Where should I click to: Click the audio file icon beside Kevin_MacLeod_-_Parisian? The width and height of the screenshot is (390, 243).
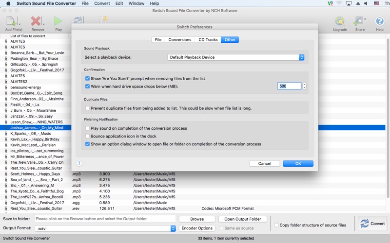tap(6, 145)
